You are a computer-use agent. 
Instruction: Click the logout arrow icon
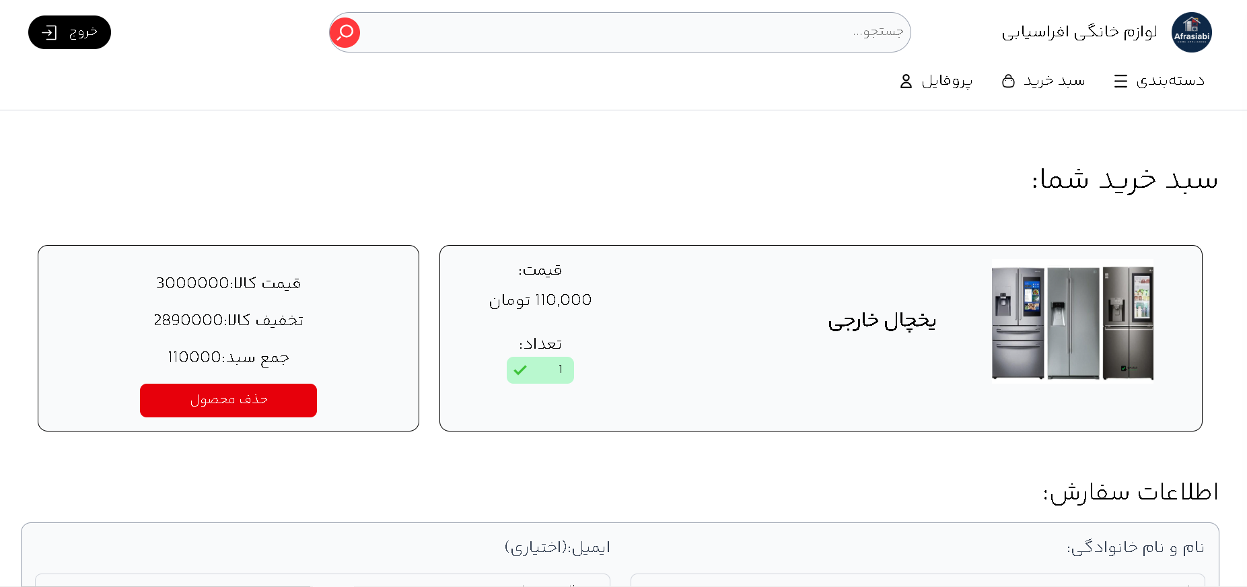pos(49,32)
